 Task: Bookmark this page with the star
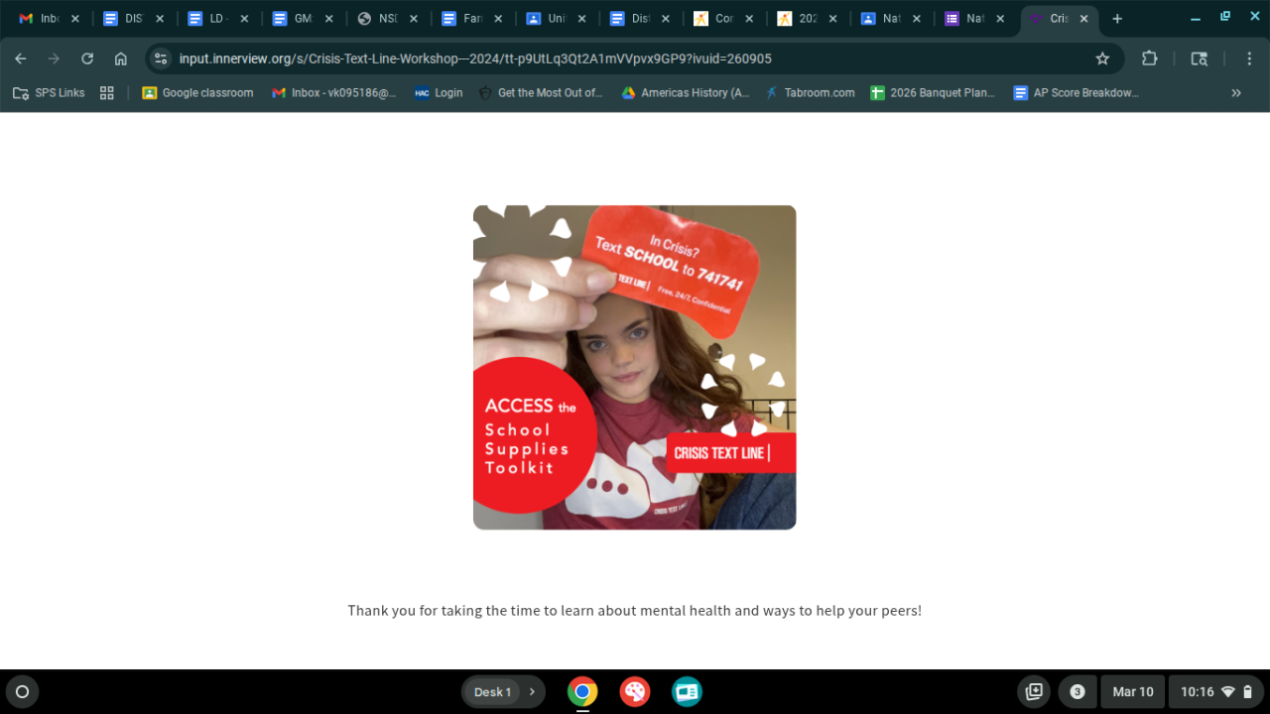click(x=1102, y=59)
